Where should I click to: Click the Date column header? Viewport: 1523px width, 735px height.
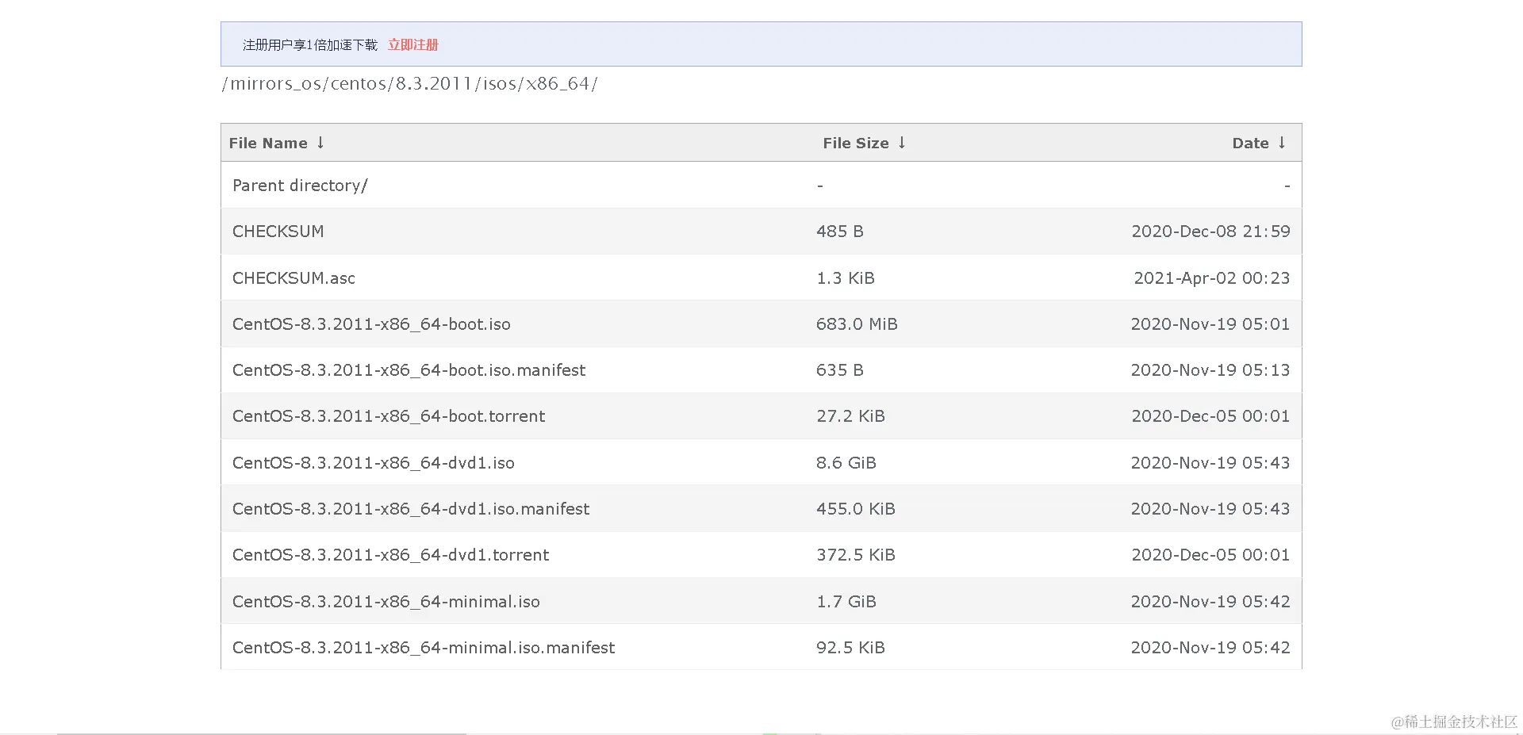point(1250,144)
